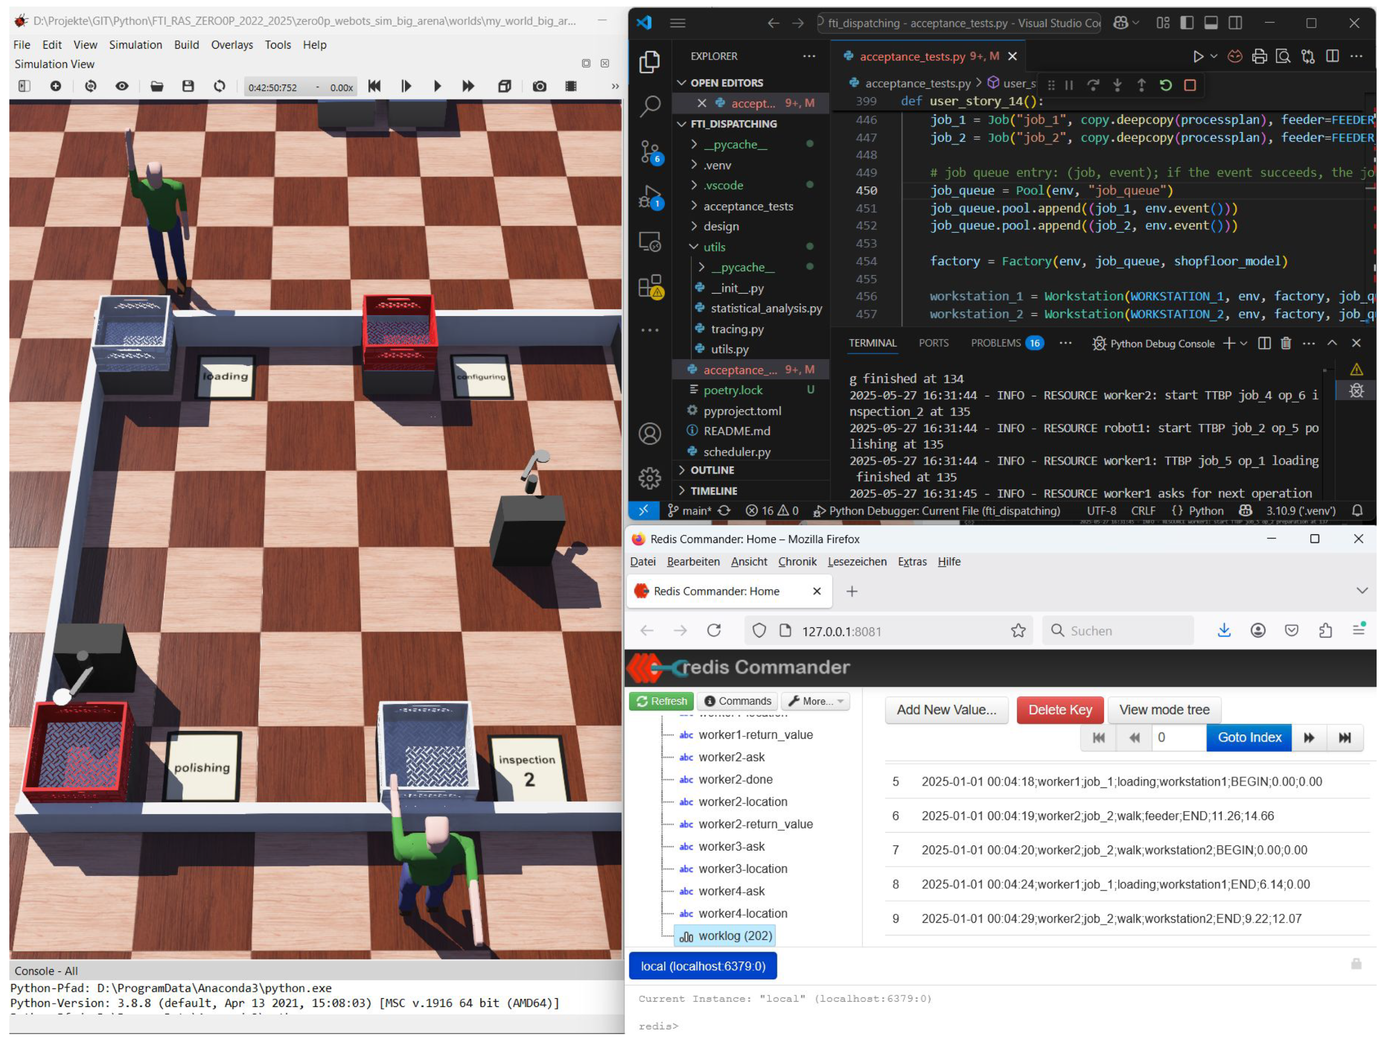Viewport: 1386px width, 1043px height.
Task: Click the debug Stop square button
Action: coord(1190,85)
